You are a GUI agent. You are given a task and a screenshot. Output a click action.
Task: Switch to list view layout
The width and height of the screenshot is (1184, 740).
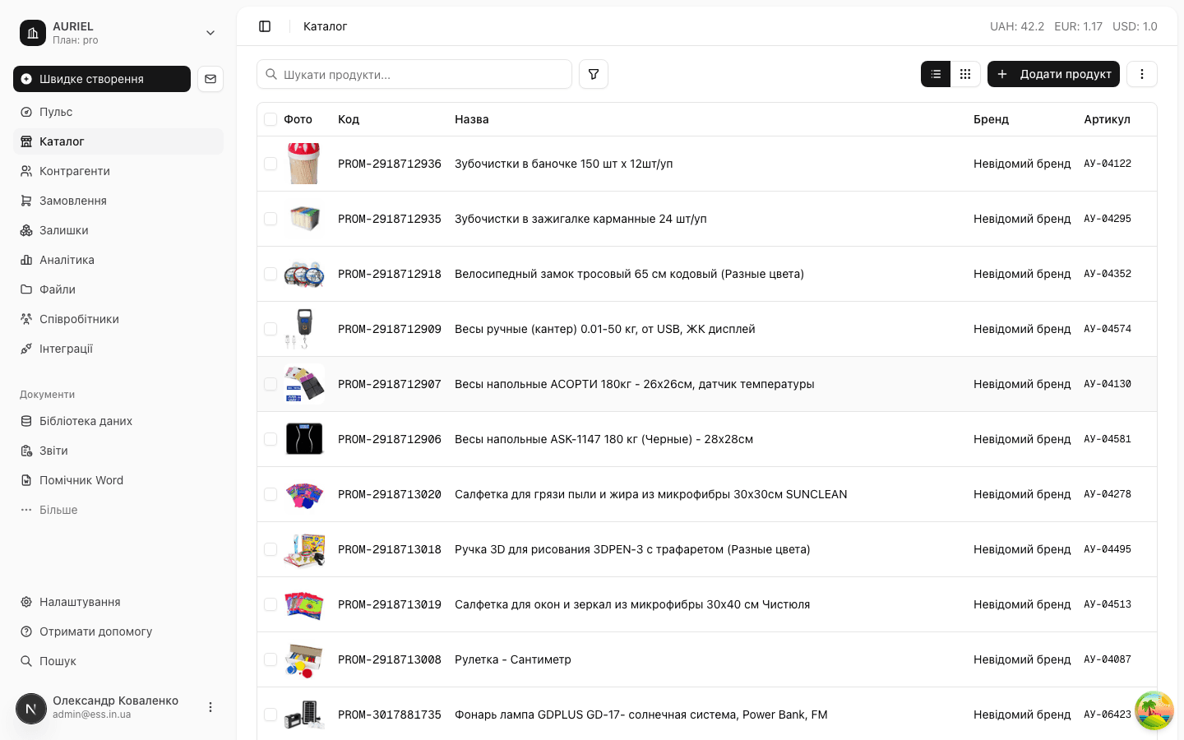(x=936, y=74)
